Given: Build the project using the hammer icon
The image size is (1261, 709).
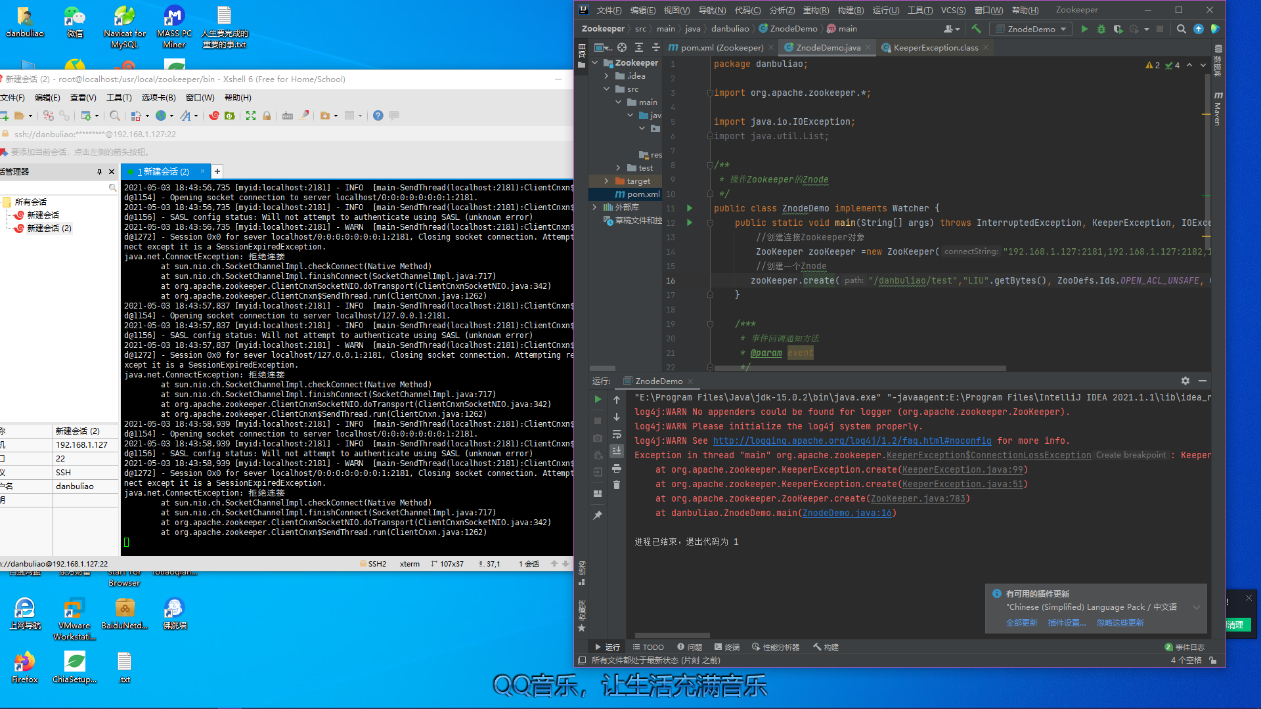Looking at the screenshot, I should (x=976, y=29).
